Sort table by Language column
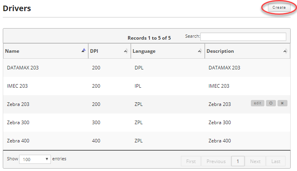Screen dimensions: 297x171 168,51
